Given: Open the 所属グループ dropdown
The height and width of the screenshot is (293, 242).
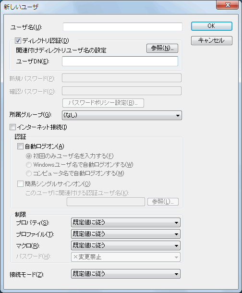Looking at the screenshot, I should [x=122, y=115].
